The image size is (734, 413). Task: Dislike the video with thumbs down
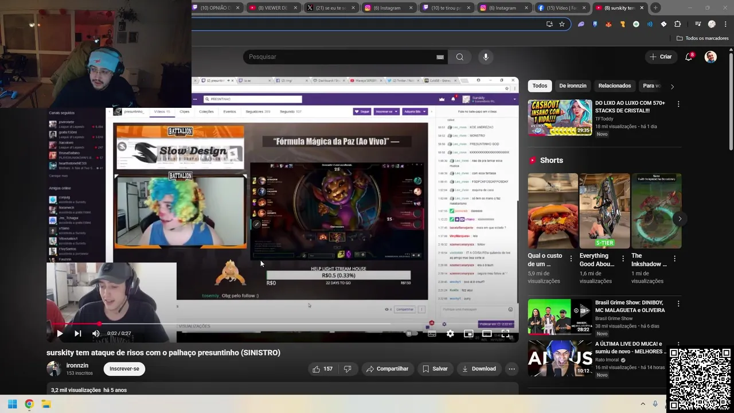[348, 369]
